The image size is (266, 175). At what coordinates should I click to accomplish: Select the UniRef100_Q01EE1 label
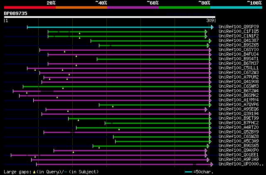[239, 155]
